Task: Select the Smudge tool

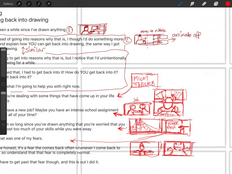Action: tap(192, 4)
